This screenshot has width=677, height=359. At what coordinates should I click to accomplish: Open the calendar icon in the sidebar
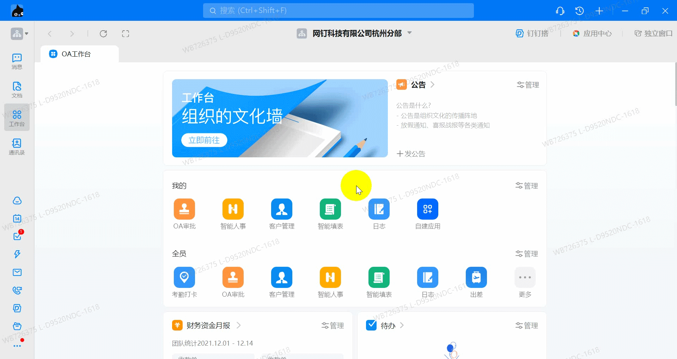pos(17,218)
